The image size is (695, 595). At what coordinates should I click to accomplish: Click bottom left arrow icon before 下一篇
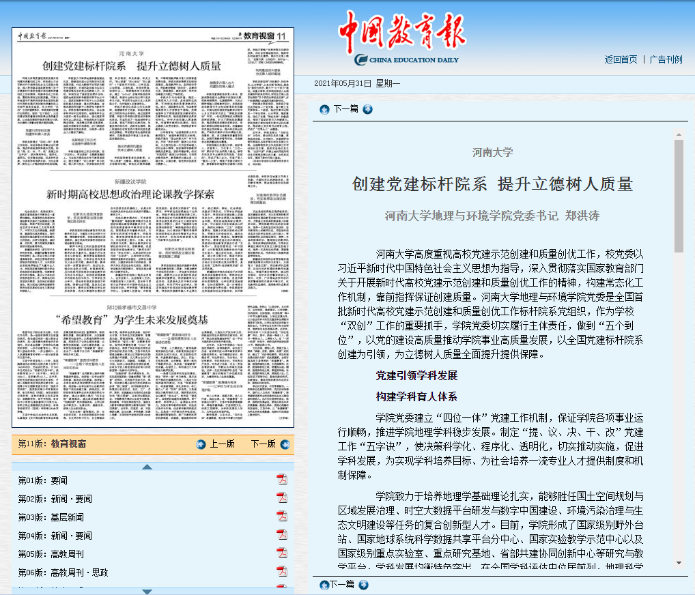point(324,585)
